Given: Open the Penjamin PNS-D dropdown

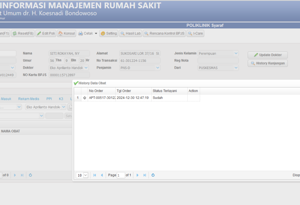Looking at the screenshot, I should click(157, 68).
